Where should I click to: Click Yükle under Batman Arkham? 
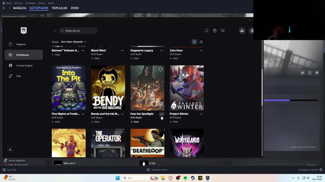[x=56, y=55]
